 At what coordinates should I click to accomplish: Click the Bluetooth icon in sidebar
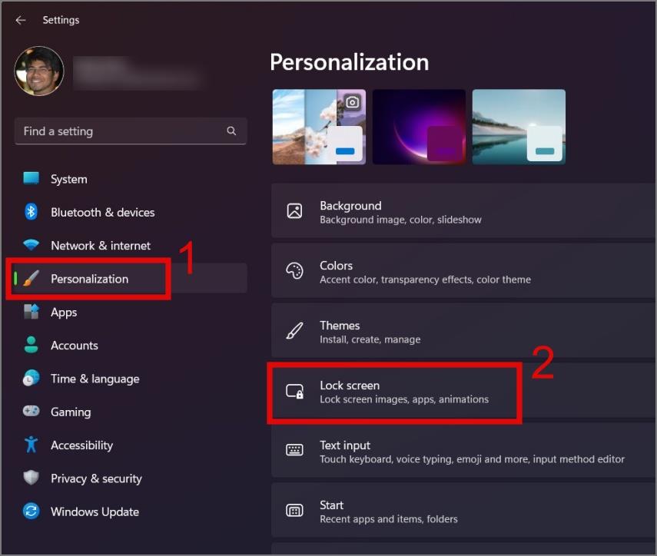point(31,212)
